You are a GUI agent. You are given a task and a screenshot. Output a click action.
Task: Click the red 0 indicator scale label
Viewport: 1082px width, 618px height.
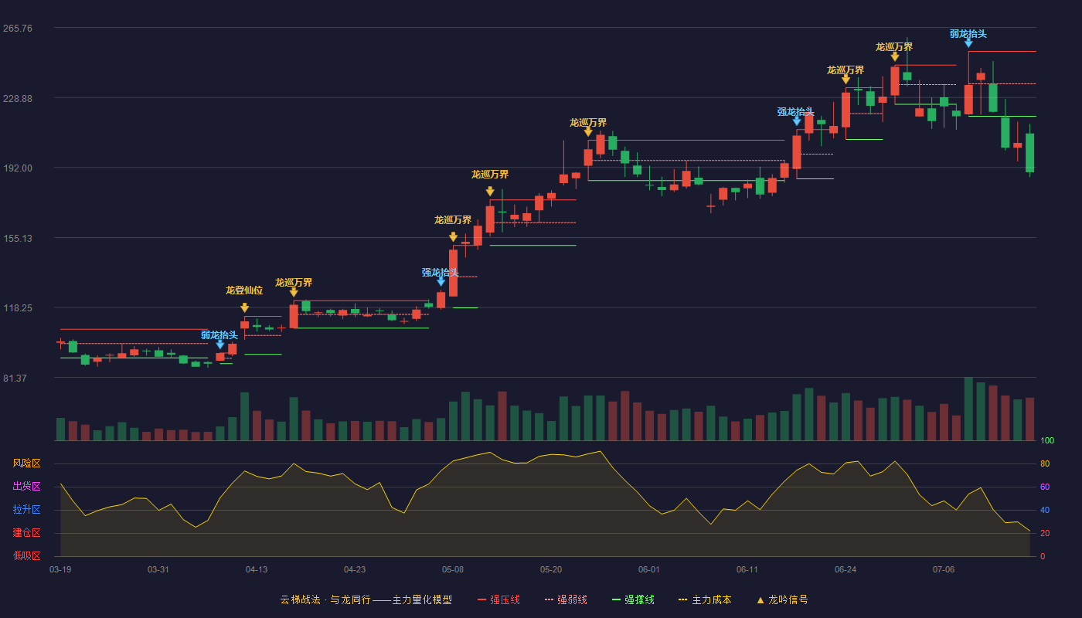[x=1043, y=556]
